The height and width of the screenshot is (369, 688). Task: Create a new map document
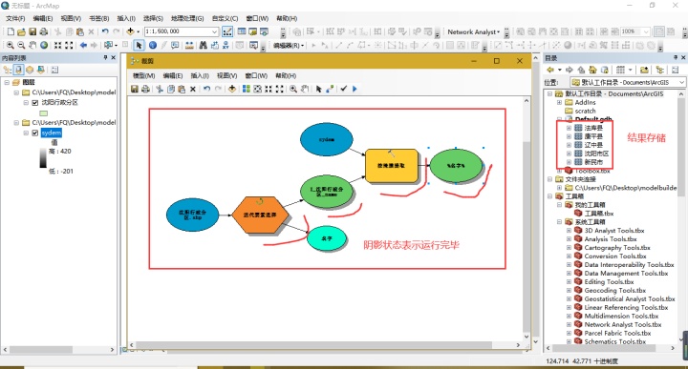point(11,31)
